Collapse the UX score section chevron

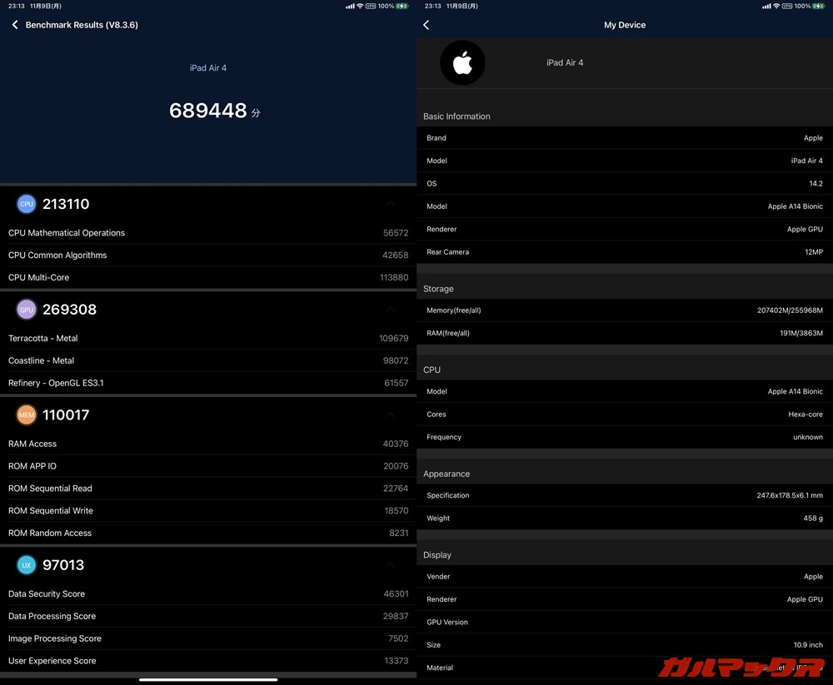pyautogui.click(x=390, y=564)
